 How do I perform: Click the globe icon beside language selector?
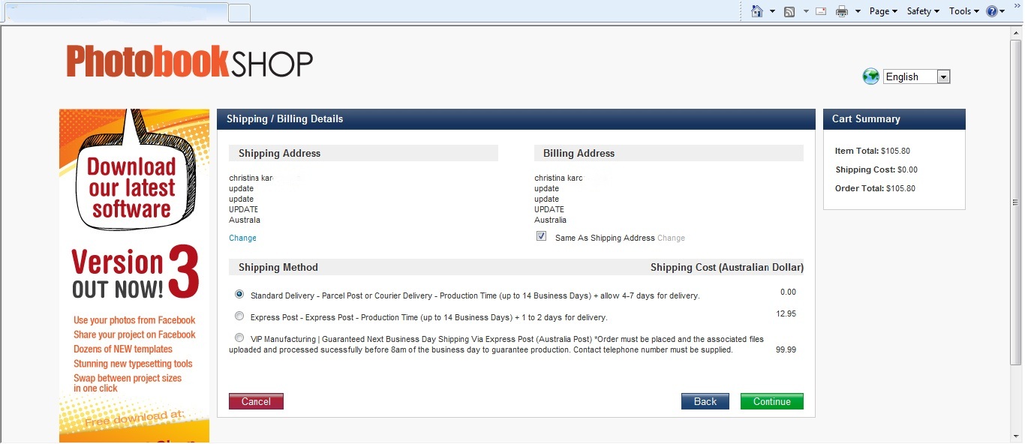(x=871, y=76)
